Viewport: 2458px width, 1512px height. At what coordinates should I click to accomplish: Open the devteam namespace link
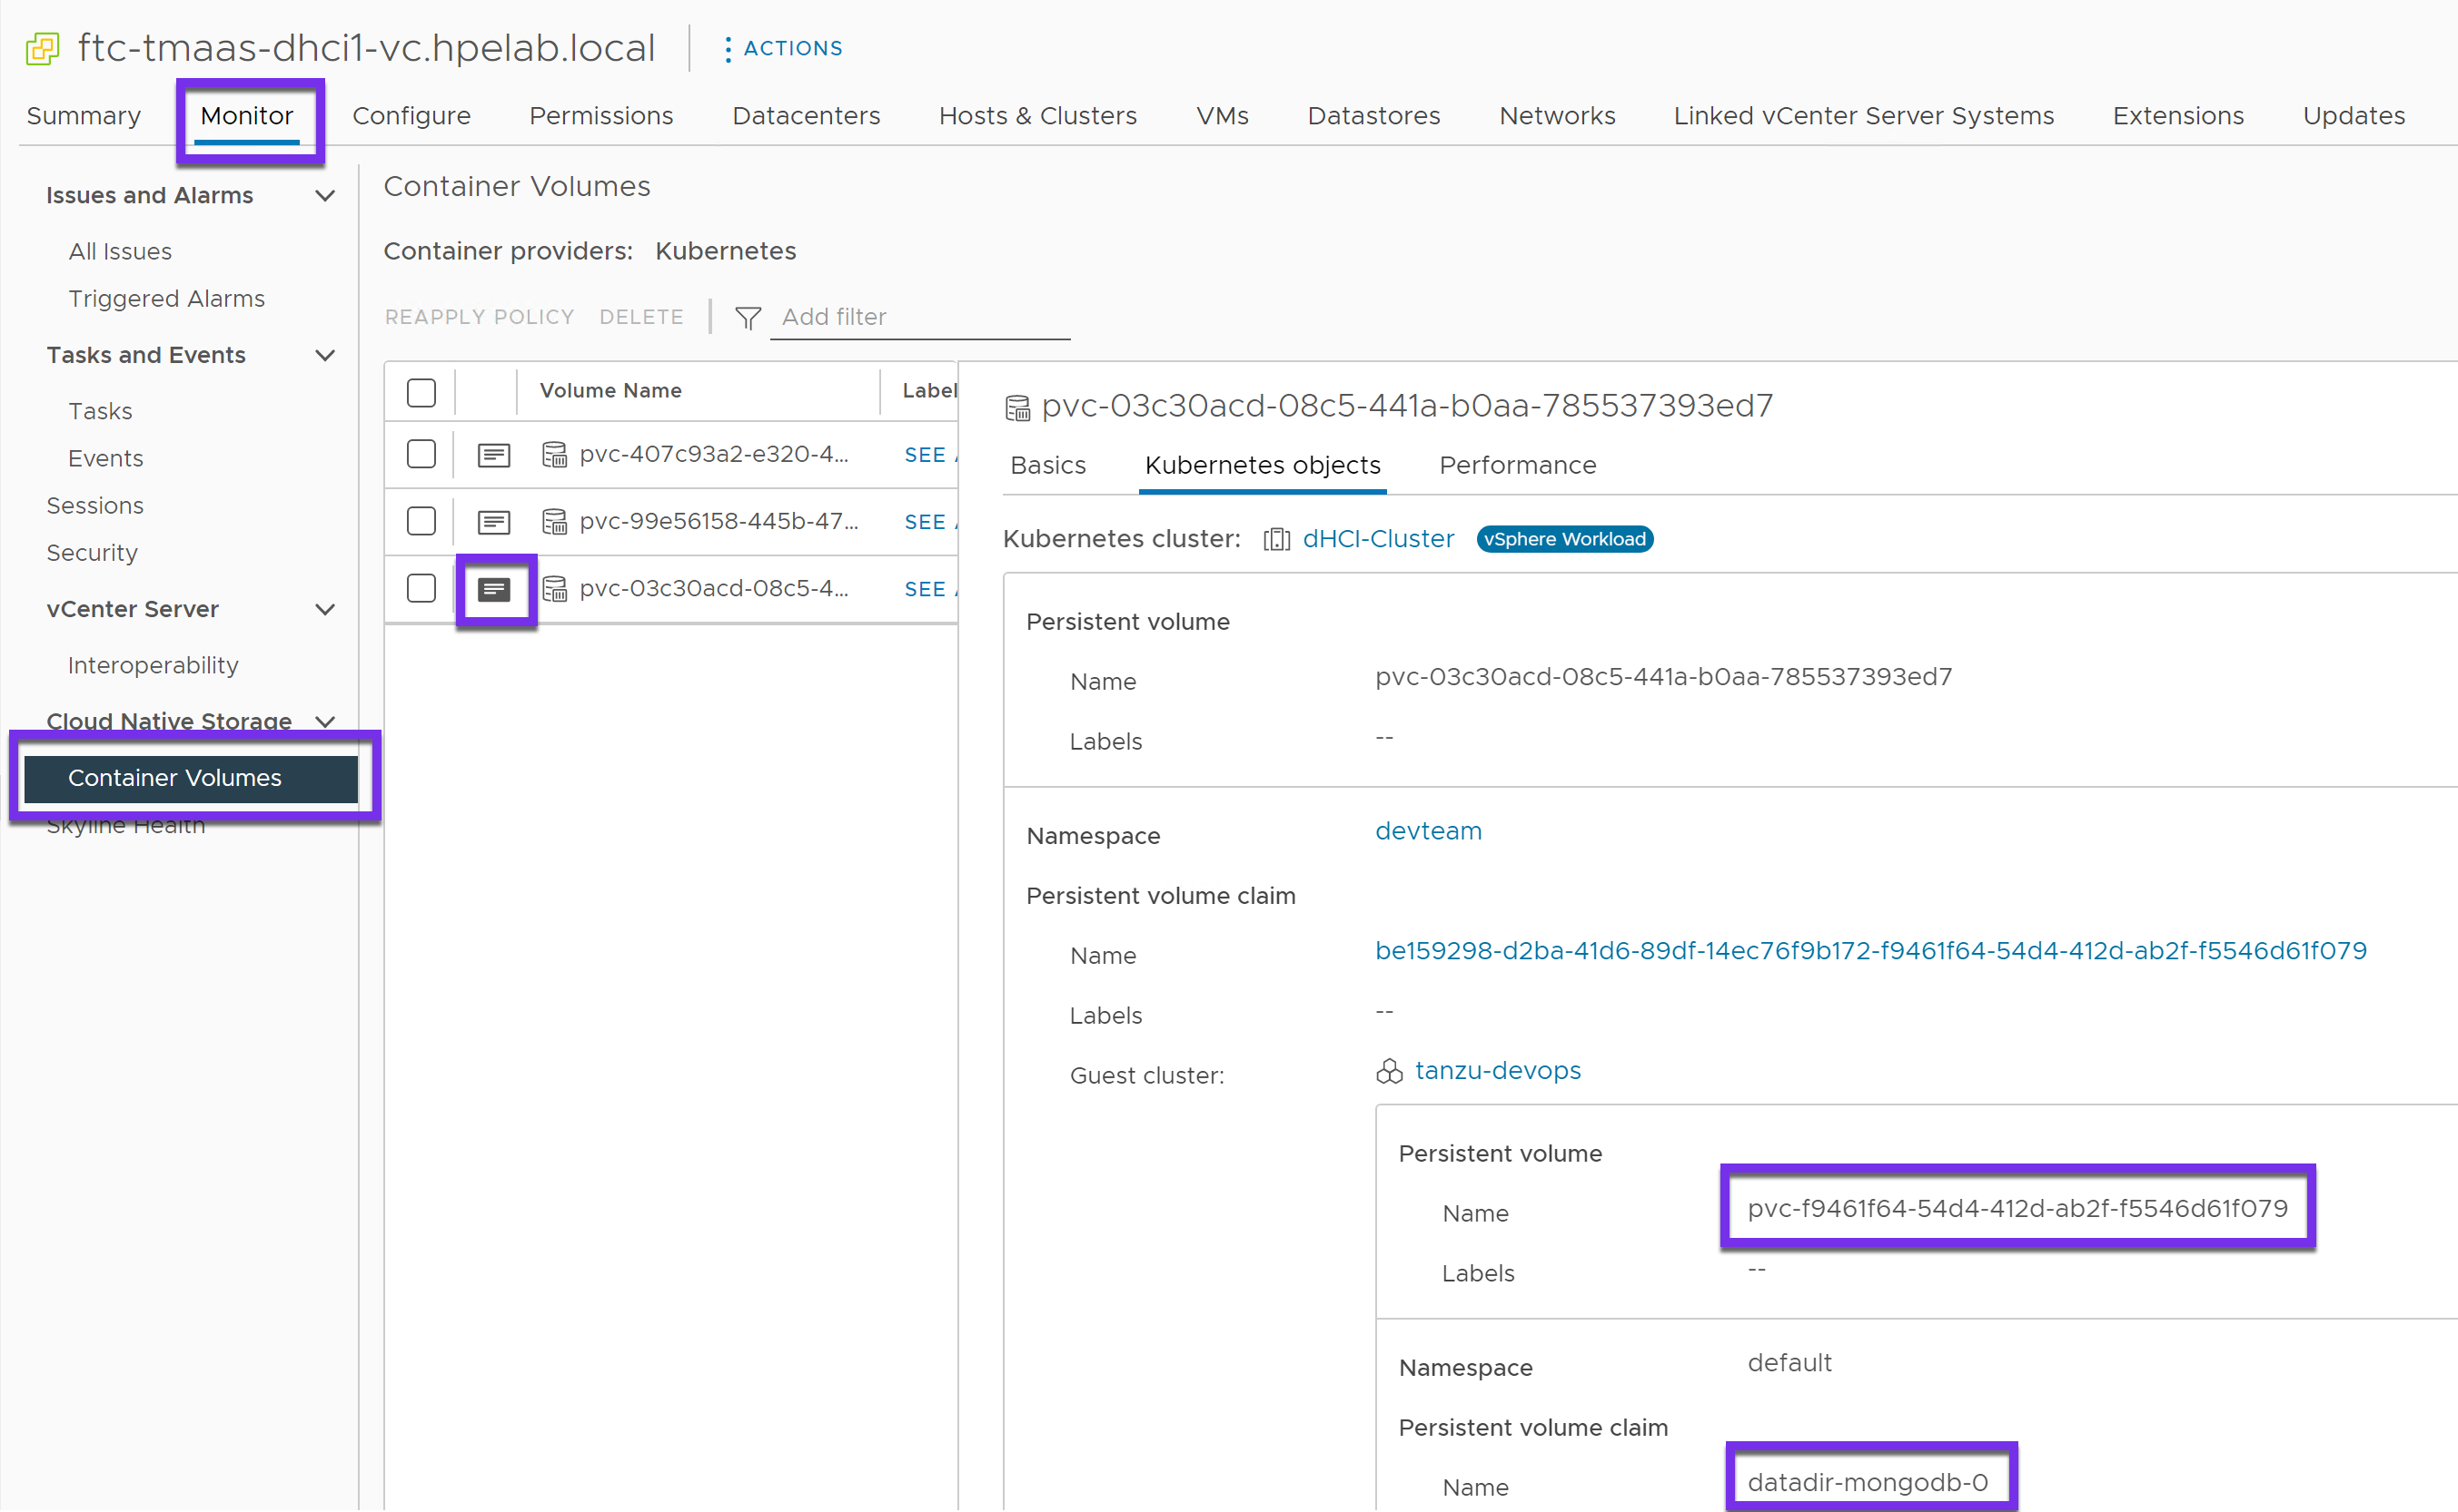(1427, 831)
